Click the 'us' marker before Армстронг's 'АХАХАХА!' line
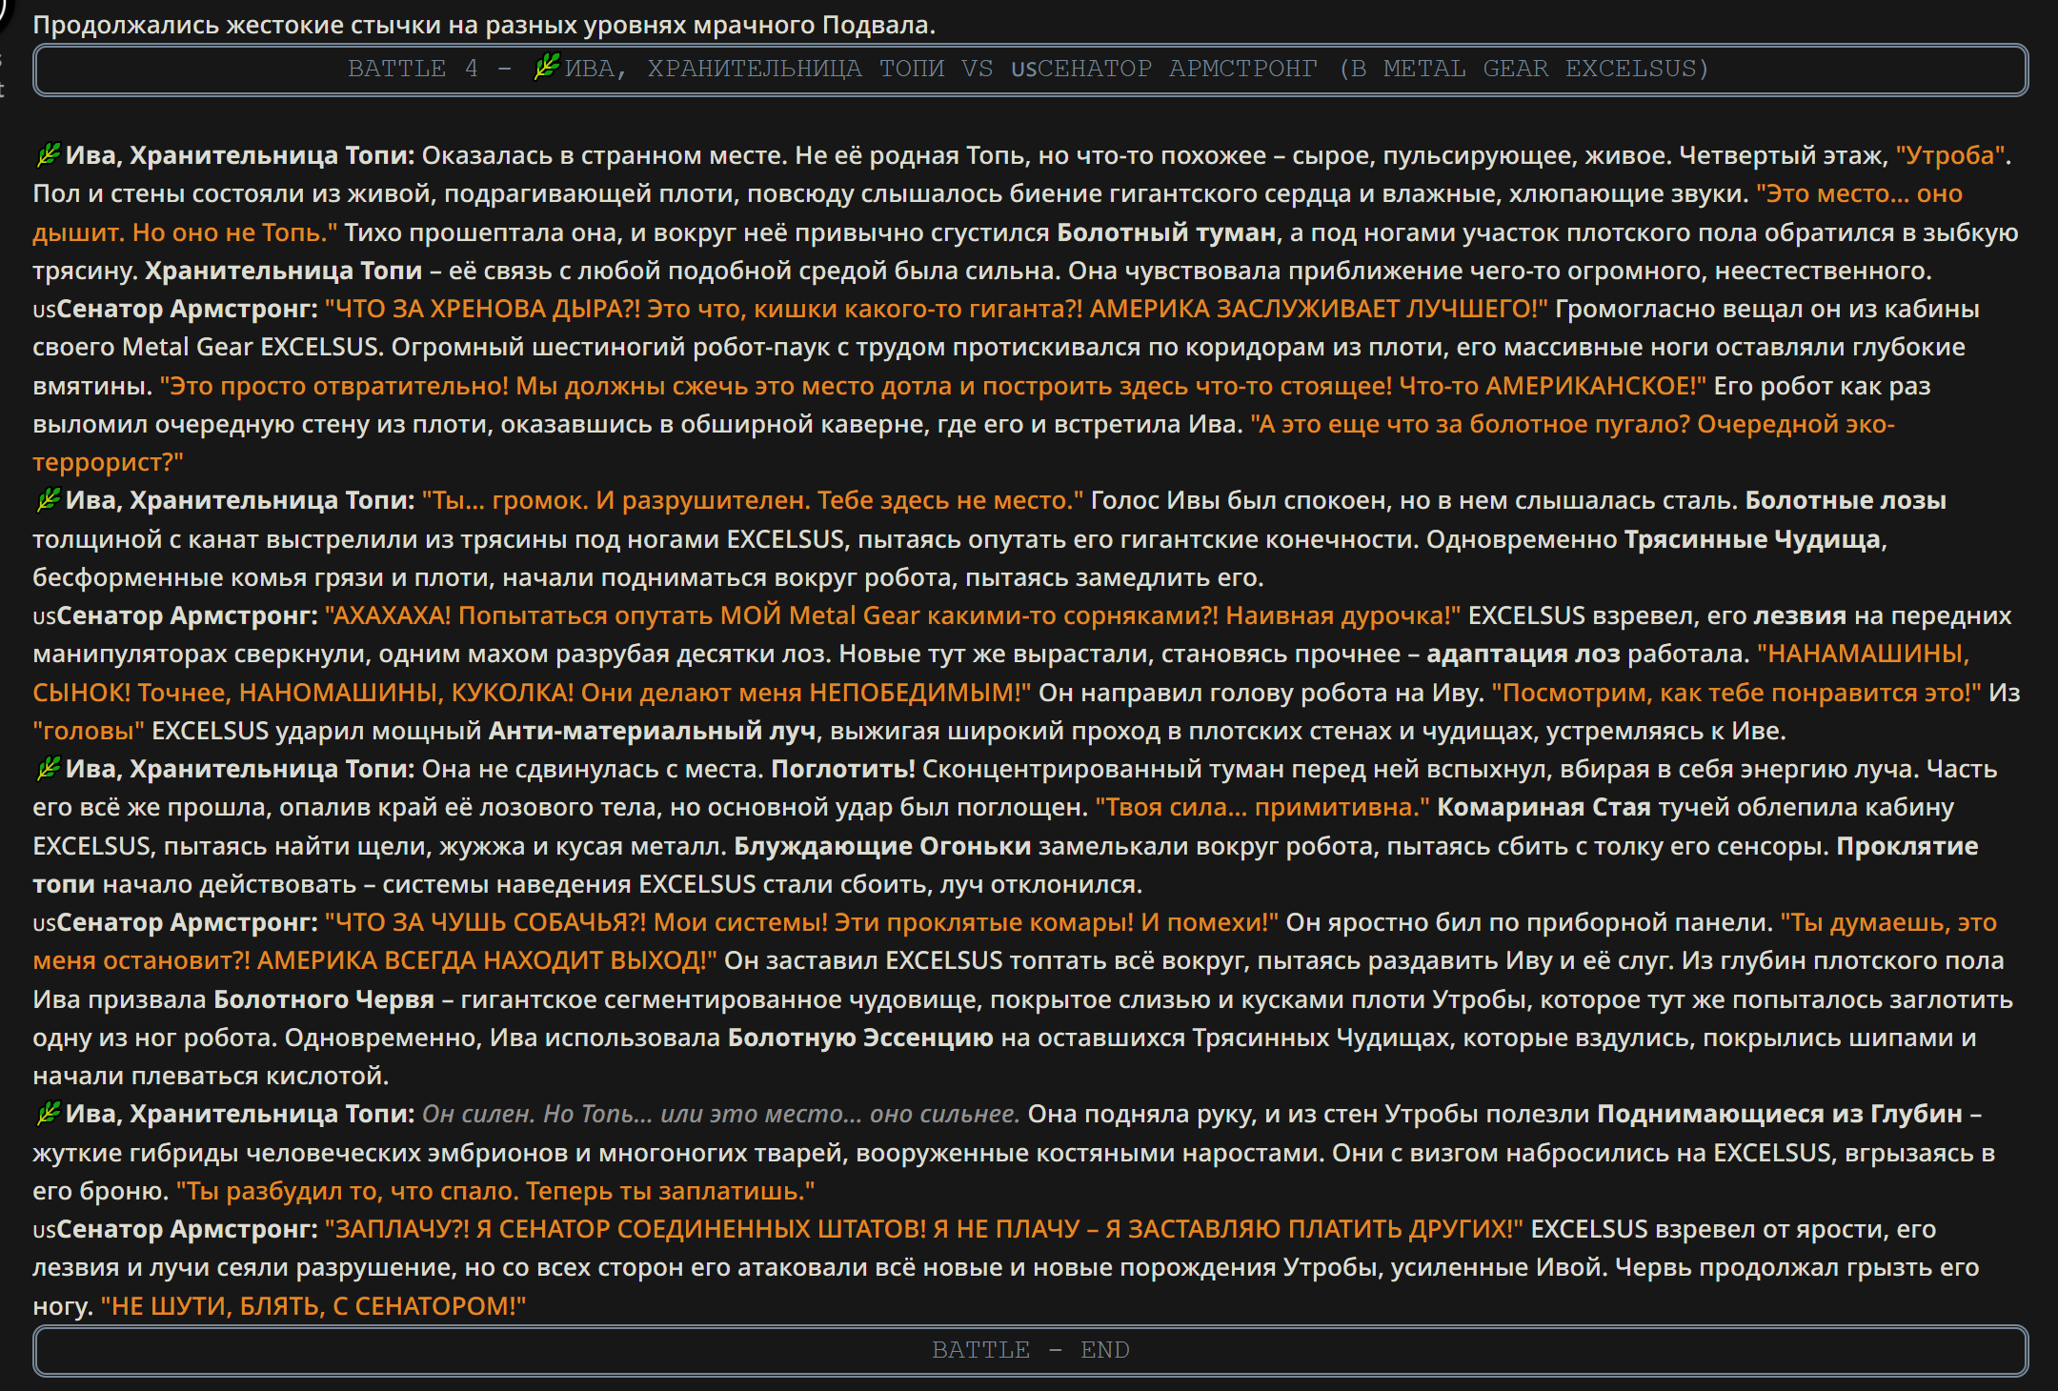 point(44,617)
